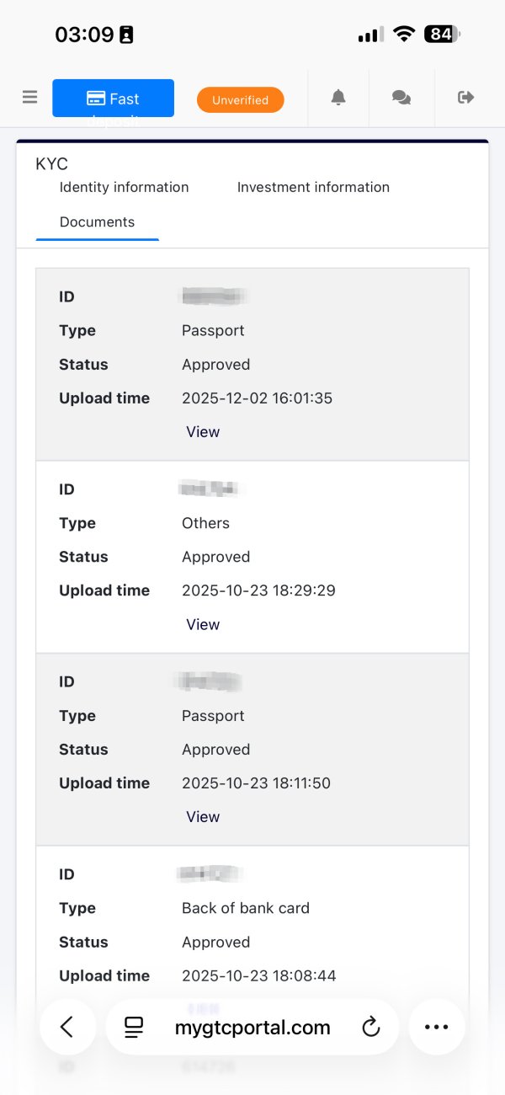Tap the battery indicator showing 84
This screenshot has width=505, height=1095.
[x=442, y=35]
